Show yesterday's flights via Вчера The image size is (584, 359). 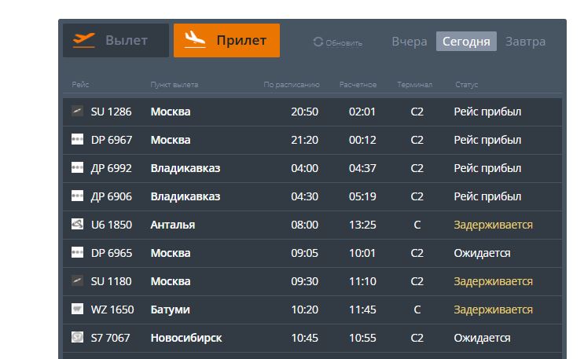pyautogui.click(x=410, y=42)
